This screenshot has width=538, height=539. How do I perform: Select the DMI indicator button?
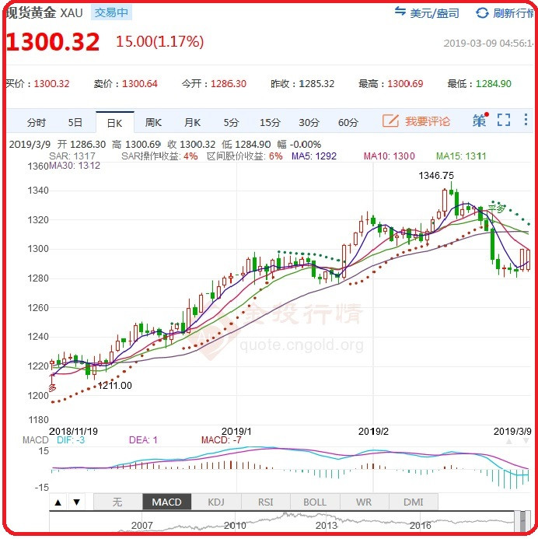[414, 502]
